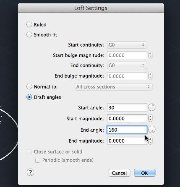Click the End angle dial icon
The height and width of the screenshot is (187, 180).
[x=152, y=130]
